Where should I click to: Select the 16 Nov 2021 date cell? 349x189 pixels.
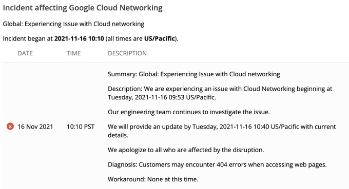pyautogui.click(x=35, y=127)
